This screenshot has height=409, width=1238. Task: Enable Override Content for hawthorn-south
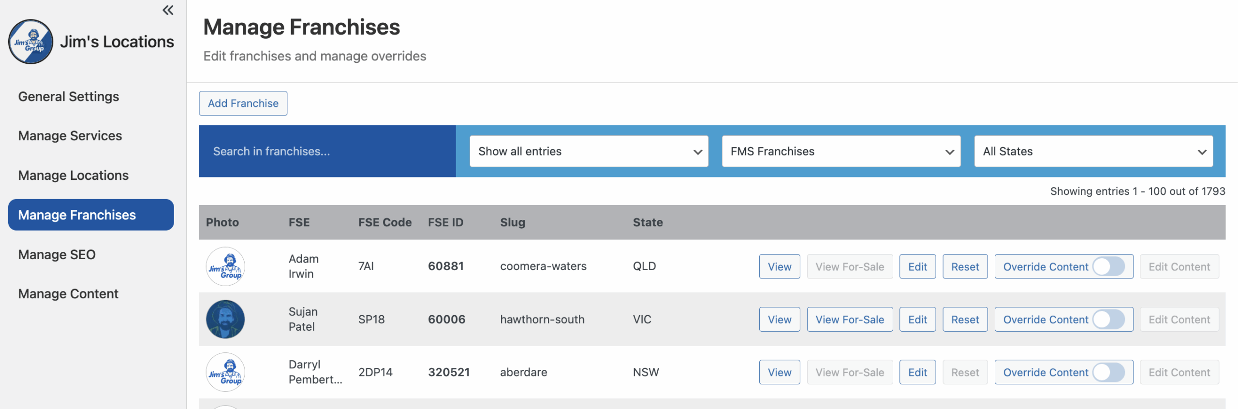[1108, 320]
